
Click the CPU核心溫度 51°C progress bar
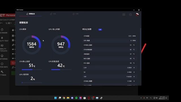click(32, 70)
